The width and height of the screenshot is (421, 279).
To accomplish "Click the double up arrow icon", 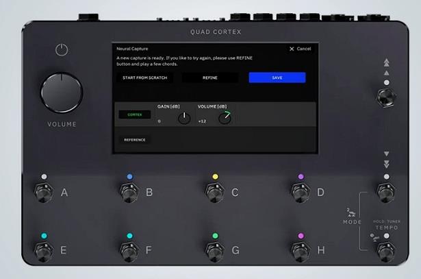I will coord(386,62).
